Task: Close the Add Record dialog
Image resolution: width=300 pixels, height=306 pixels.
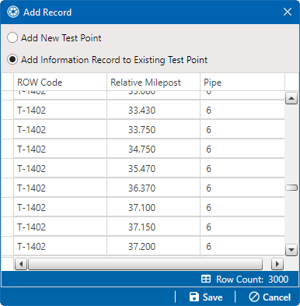Action: [288, 12]
